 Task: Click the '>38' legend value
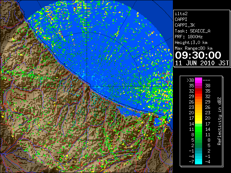point(190,80)
